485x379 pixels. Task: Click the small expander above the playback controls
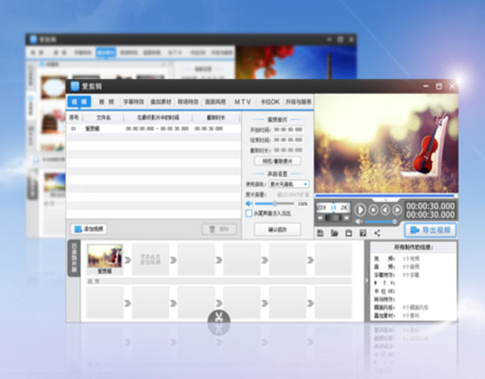pyautogui.click(x=385, y=200)
